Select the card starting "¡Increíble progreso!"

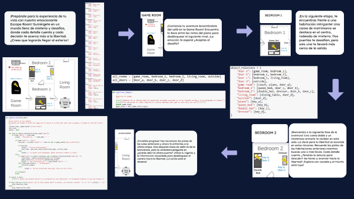click(x=166, y=153)
